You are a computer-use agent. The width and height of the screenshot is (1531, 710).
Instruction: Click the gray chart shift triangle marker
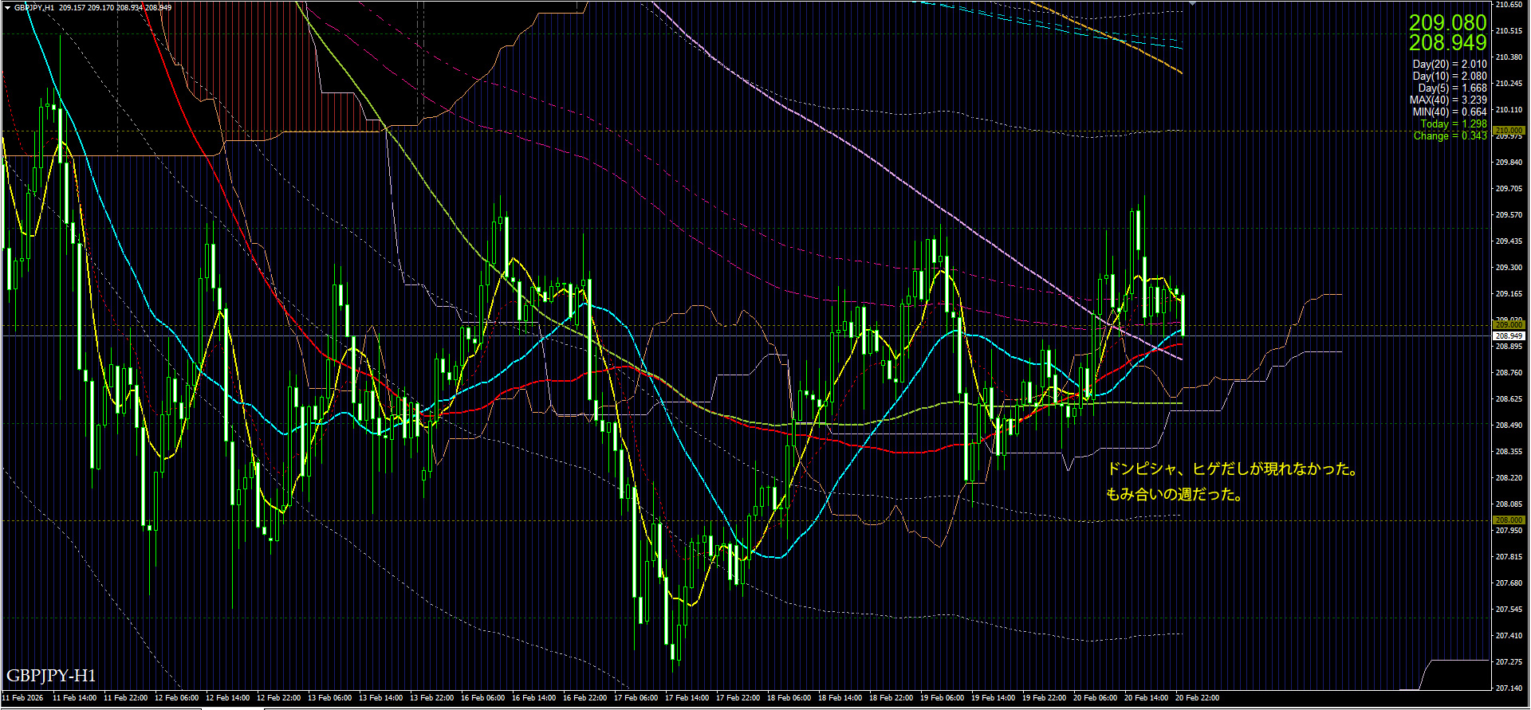coord(1192,4)
